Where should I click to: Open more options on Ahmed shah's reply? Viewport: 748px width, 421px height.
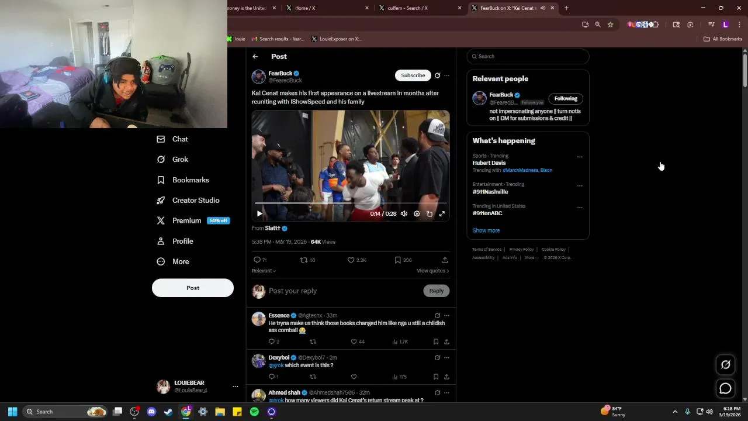pos(446,393)
